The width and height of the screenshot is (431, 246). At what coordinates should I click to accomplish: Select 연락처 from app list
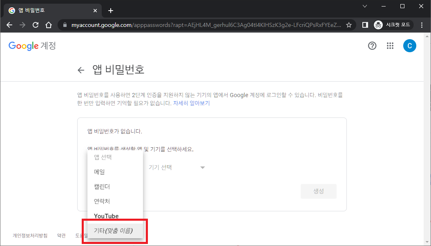point(115,201)
